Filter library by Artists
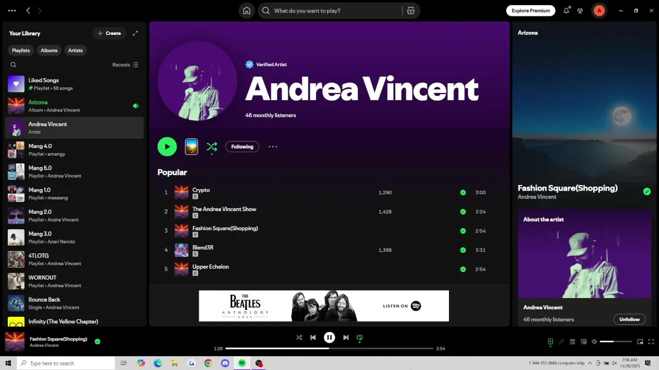This screenshot has width=659, height=370. (x=76, y=50)
